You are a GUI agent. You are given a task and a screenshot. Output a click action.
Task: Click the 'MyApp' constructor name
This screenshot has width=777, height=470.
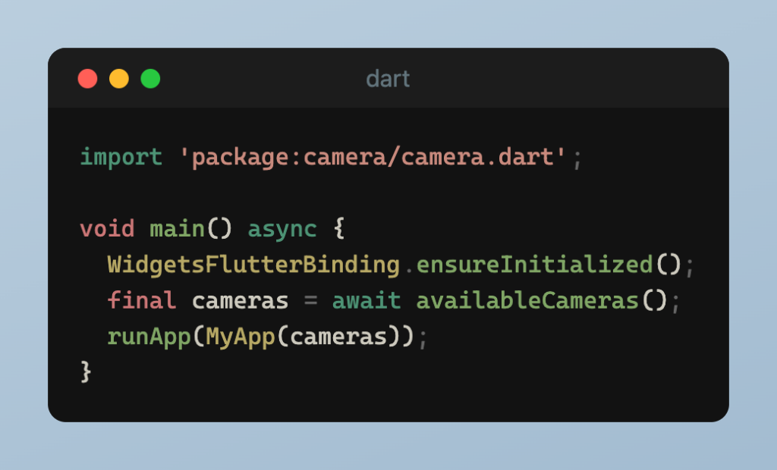[241, 337]
